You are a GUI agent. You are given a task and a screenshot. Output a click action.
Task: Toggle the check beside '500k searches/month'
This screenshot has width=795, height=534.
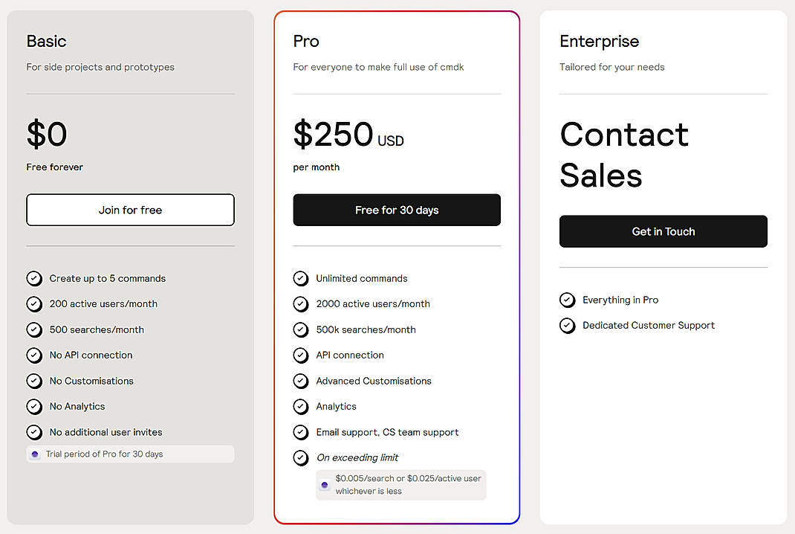pos(301,329)
